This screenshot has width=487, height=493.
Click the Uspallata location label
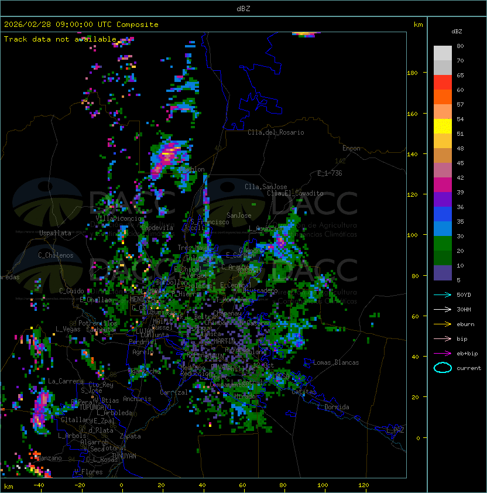click(x=55, y=233)
